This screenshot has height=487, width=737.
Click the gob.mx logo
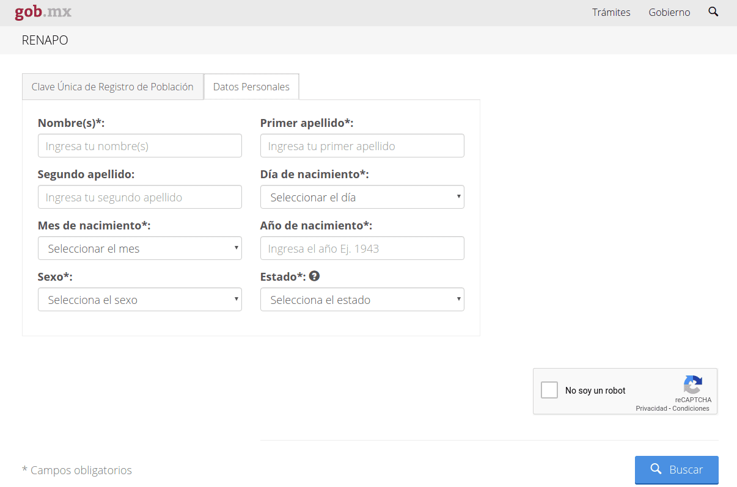pyautogui.click(x=43, y=12)
